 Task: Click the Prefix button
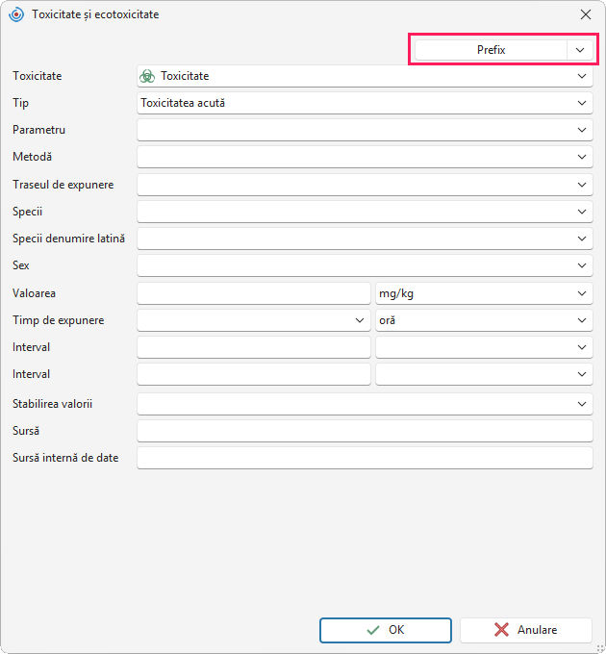click(x=491, y=50)
